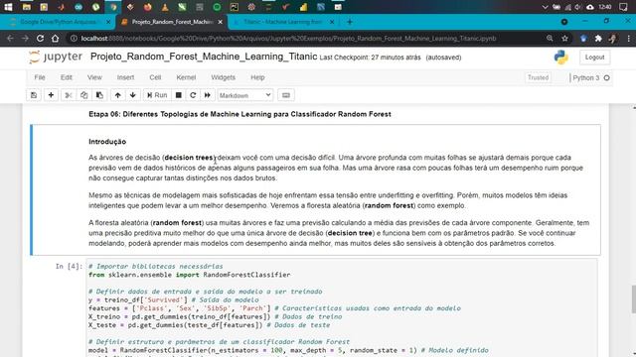The image size is (636, 357).
Task: Paste cells below icon
Action: click(x=99, y=95)
